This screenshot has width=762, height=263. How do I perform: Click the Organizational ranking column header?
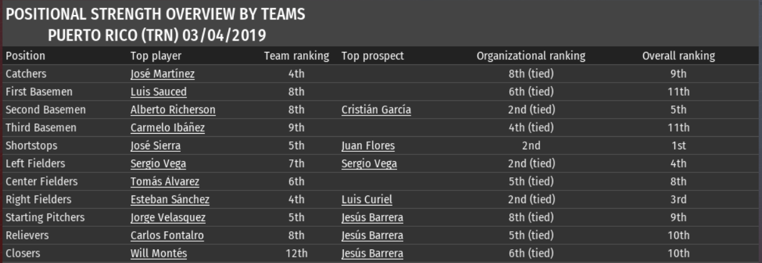[x=531, y=56]
